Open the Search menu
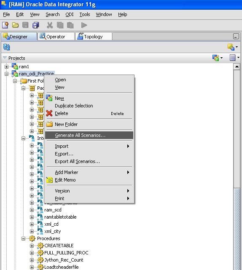Image resolution: width=242 pixels, height=270 pixels. click(53, 14)
